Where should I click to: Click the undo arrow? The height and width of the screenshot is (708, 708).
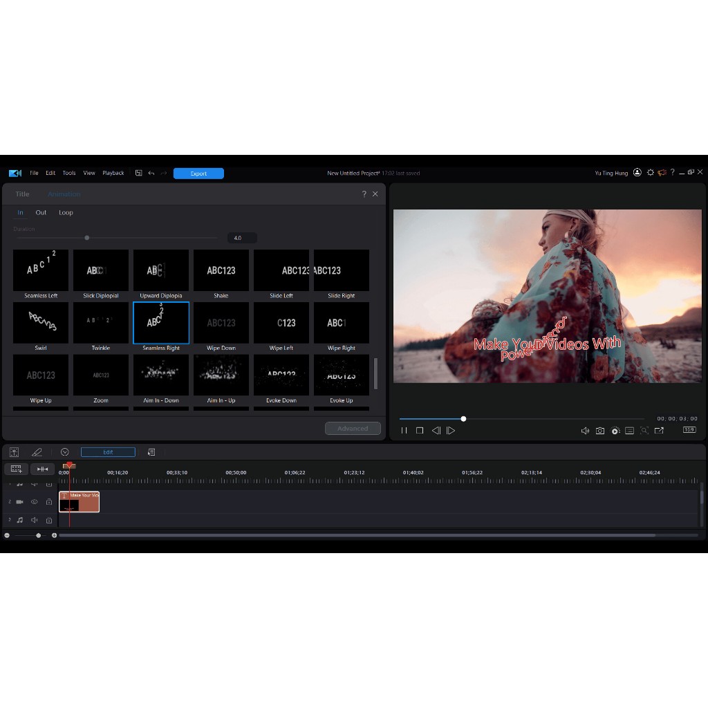click(151, 173)
